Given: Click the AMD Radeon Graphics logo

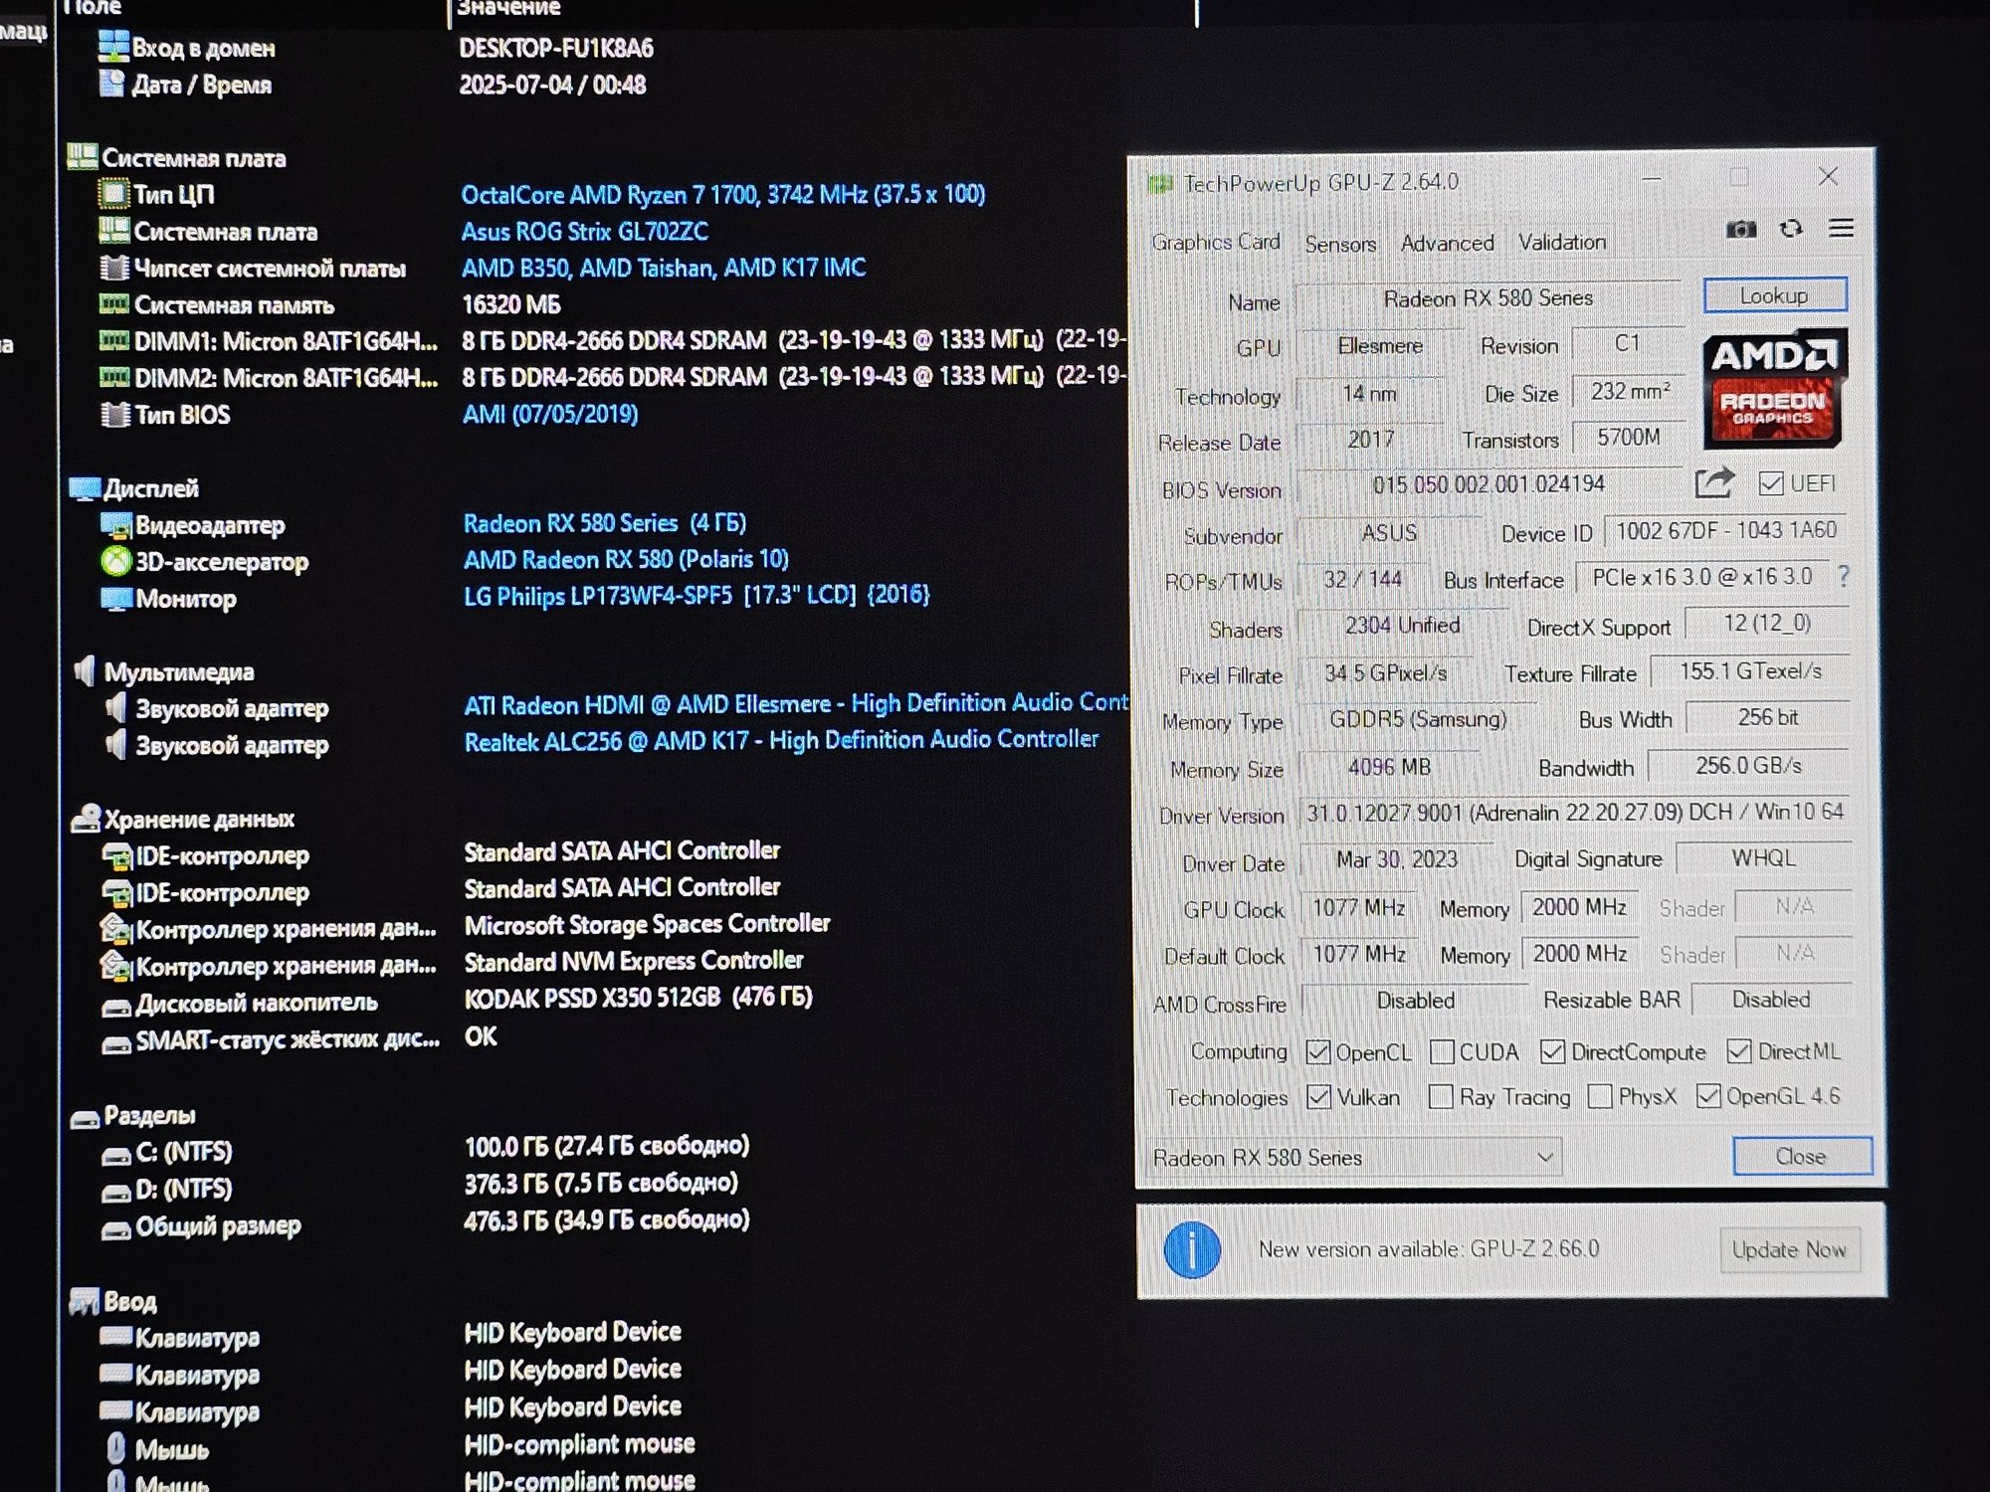Looking at the screenshot, I should (1775, 390).
